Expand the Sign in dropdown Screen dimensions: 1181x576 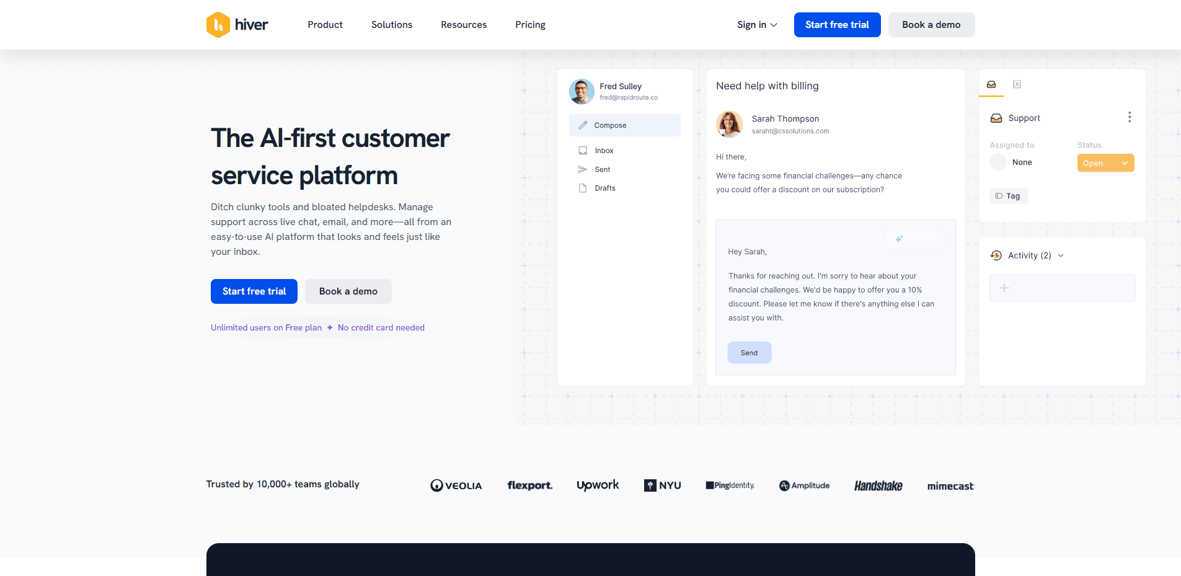(x=756, y=25)
